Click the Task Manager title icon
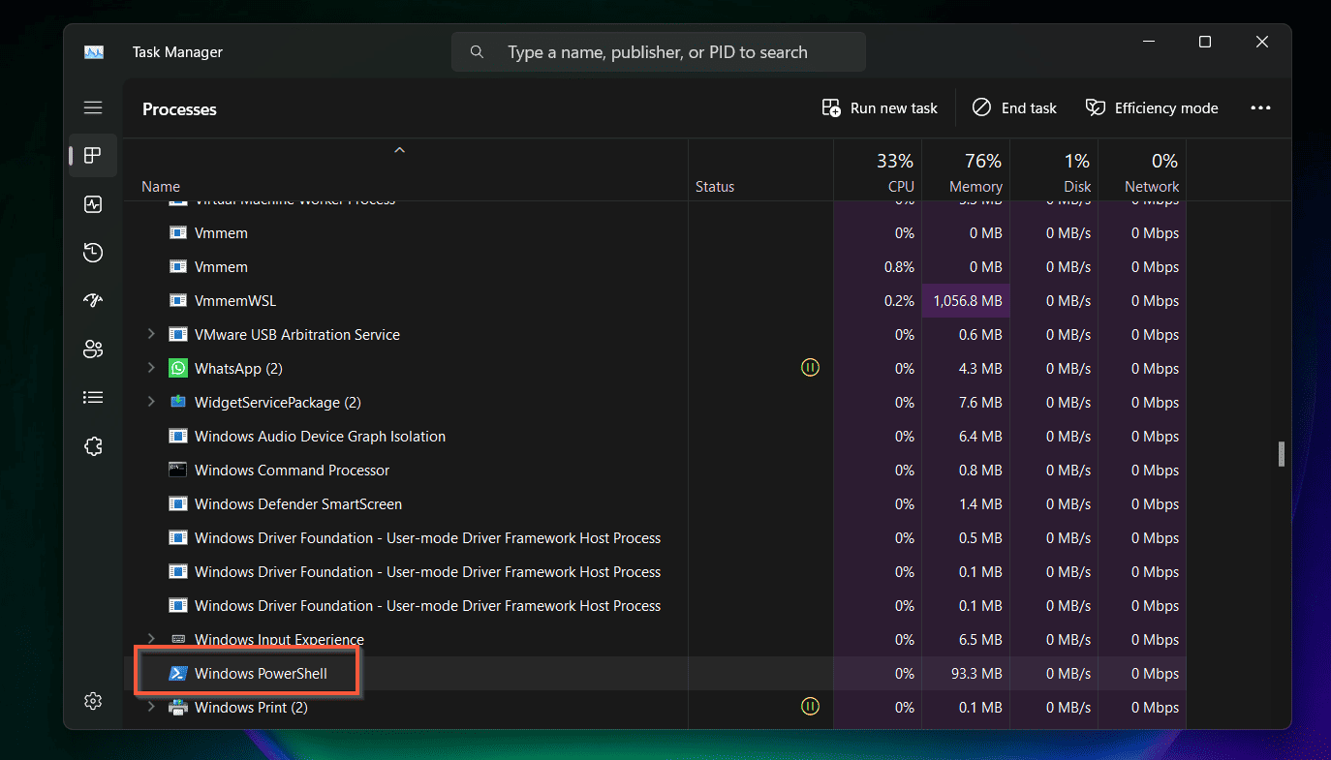 click(94, 52)
